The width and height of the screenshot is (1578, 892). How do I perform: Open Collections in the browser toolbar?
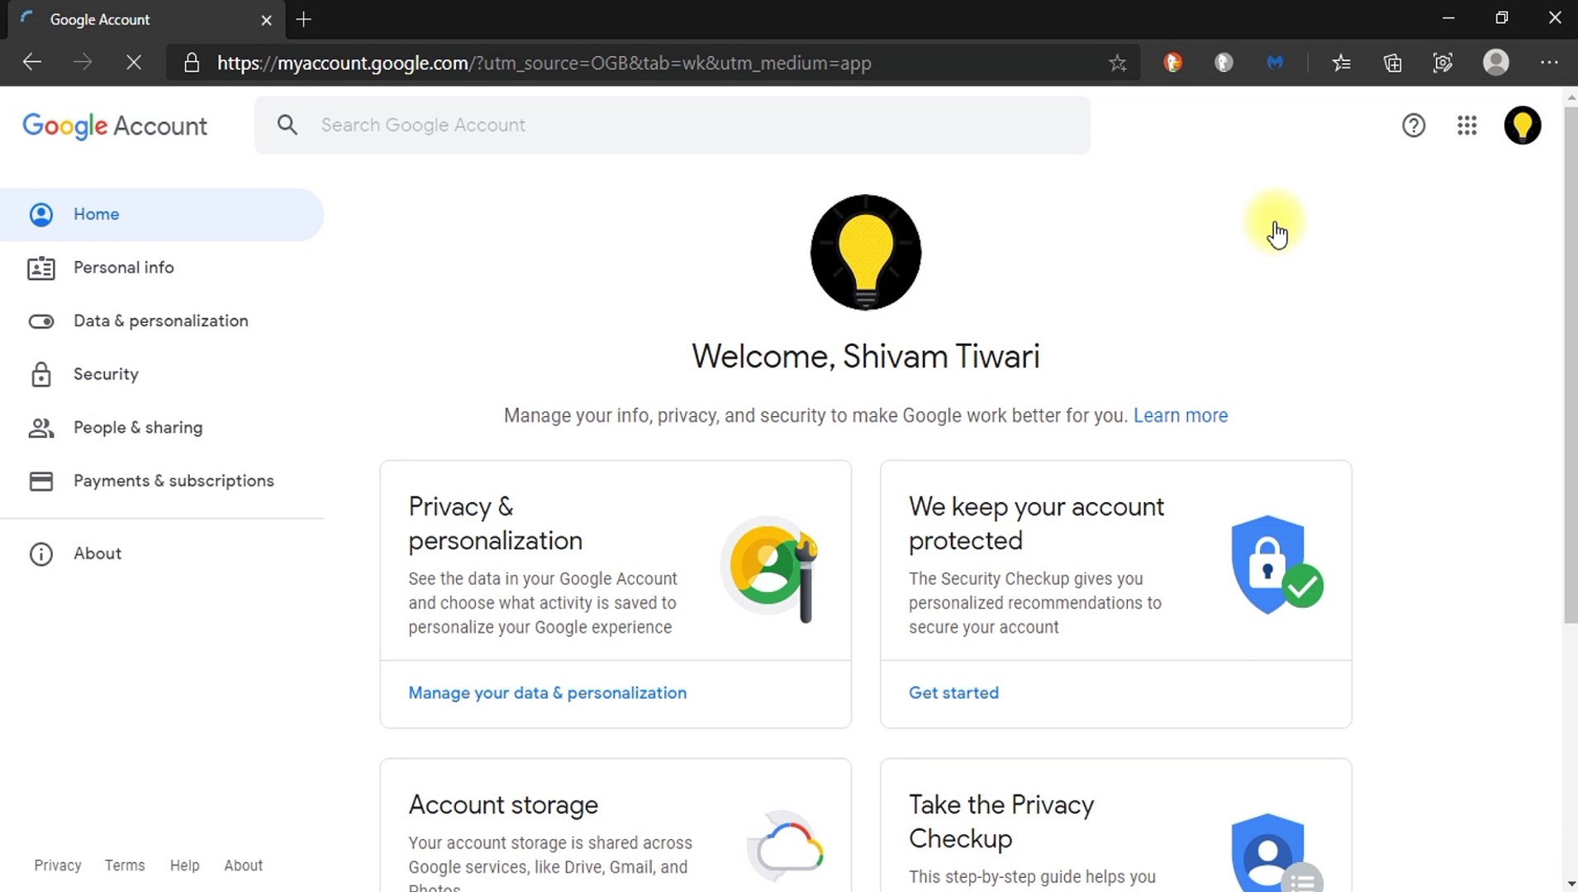(x=1394, y=62)
